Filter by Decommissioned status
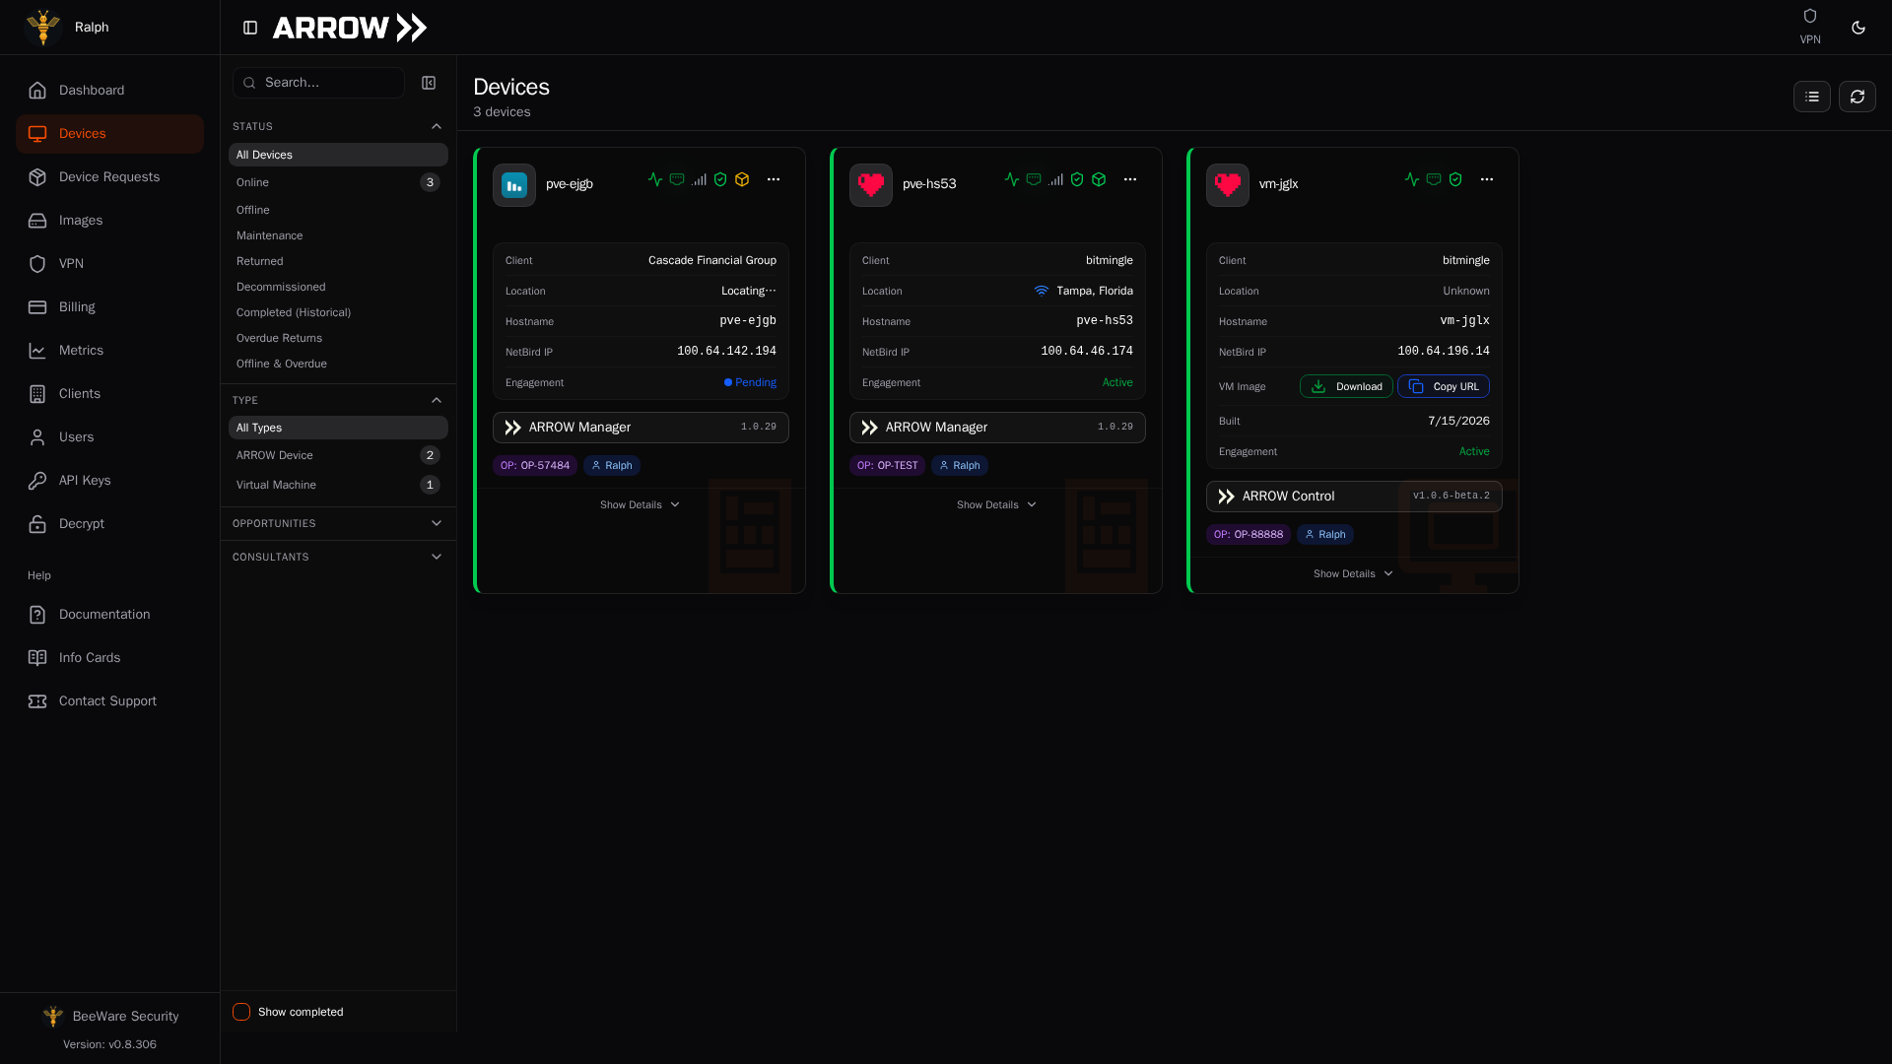Screen dimensions: 1892x1064 click(338, 287)
